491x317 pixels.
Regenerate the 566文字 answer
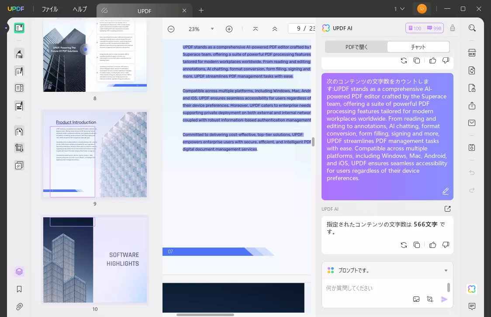[404, 245]
